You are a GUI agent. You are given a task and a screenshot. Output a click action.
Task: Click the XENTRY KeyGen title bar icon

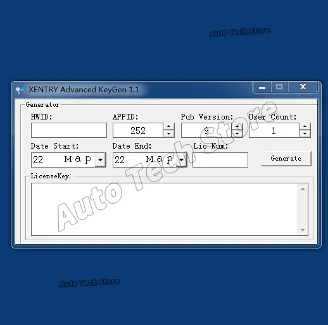pos(20,90)
